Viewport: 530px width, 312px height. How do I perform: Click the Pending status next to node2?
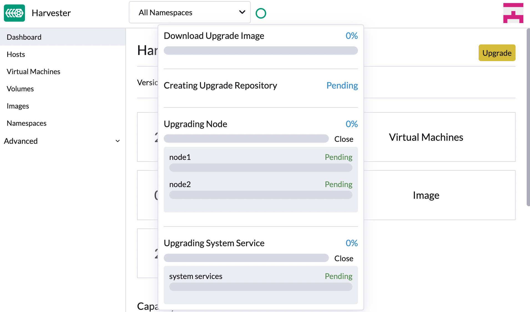(x=338, y=184)
